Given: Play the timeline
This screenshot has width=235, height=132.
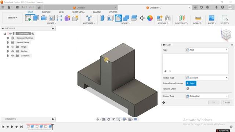Looking at the screenshot, I should point(12,127).
